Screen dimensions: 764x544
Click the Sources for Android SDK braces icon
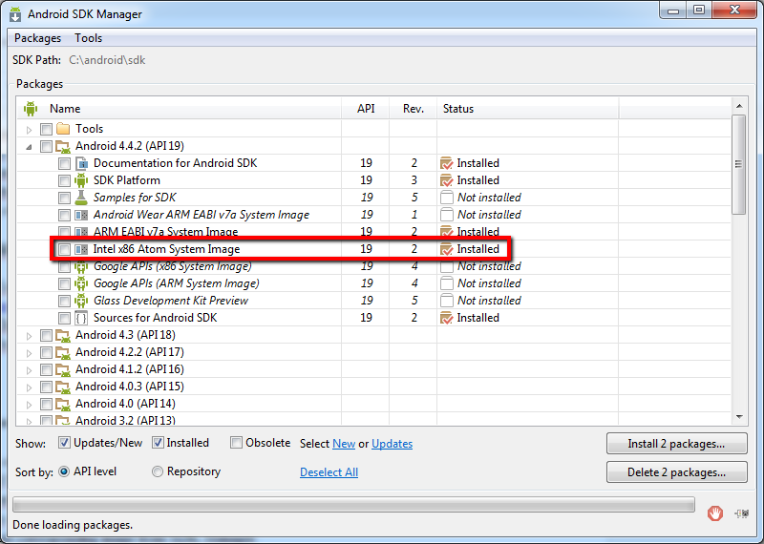point(81,318)
